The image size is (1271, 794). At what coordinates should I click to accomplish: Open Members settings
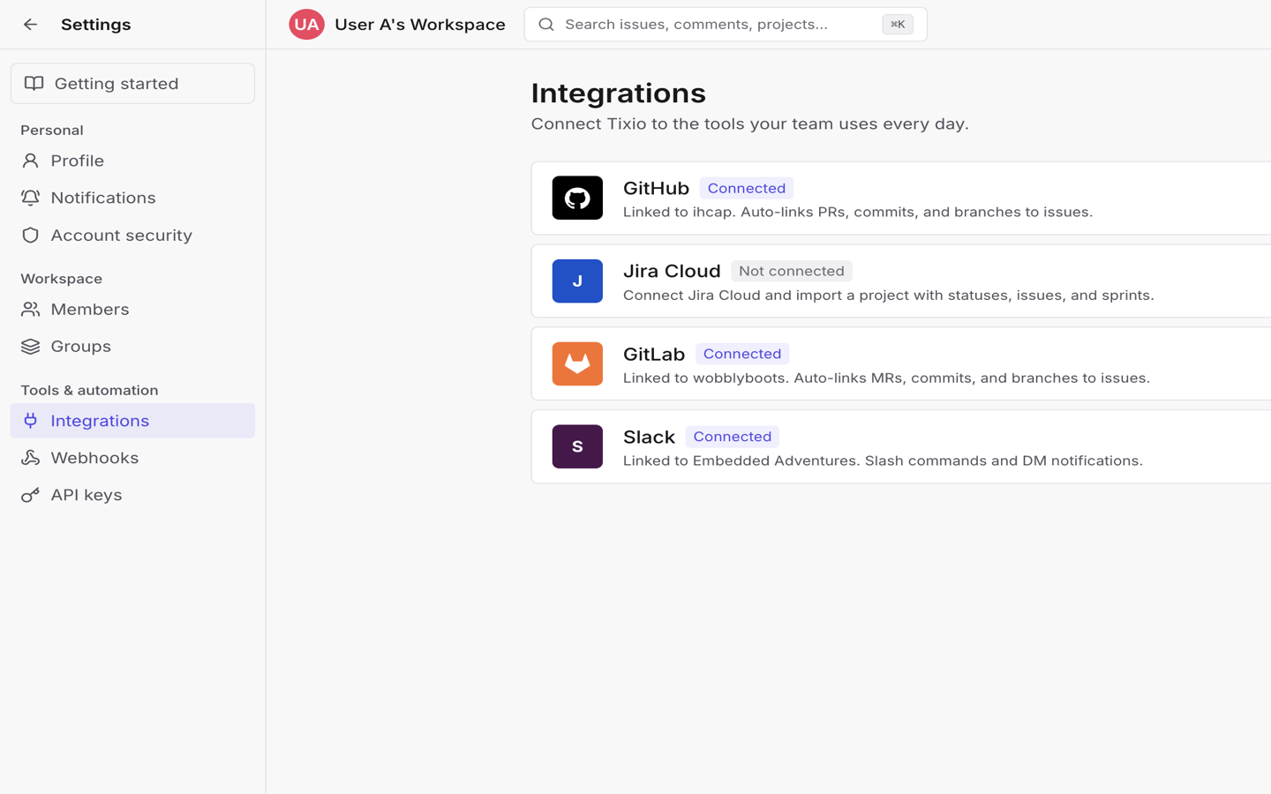[132, 310]
